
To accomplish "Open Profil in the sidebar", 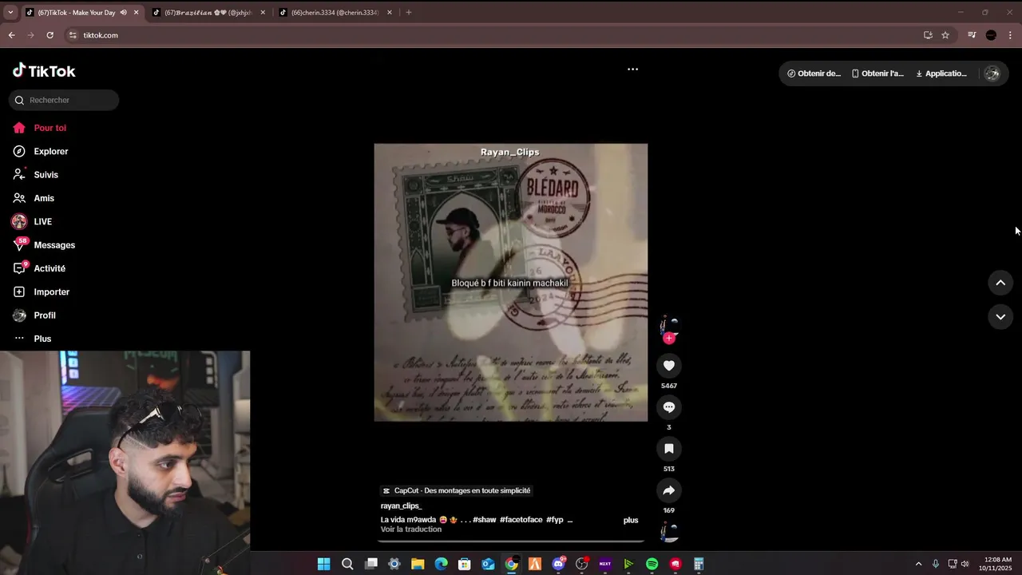I will [x=45, y=315].
